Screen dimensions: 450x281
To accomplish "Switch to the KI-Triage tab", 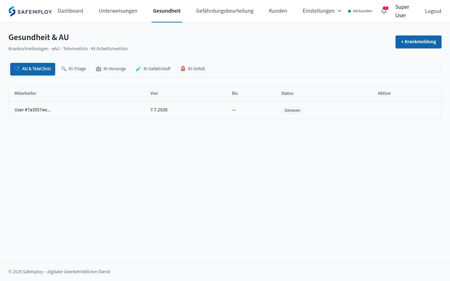I will [x=73, y=69].
